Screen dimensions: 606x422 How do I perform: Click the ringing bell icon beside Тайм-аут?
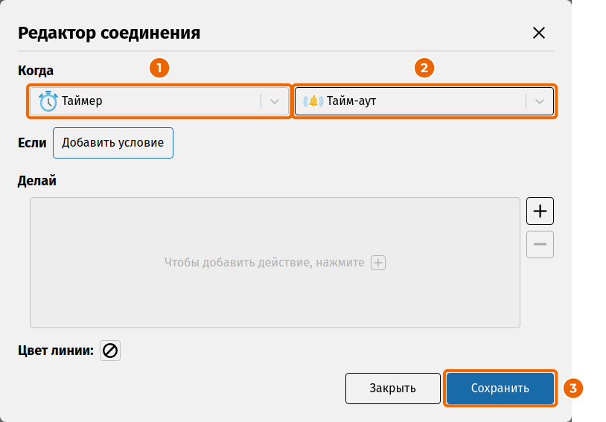click(313, 101)
